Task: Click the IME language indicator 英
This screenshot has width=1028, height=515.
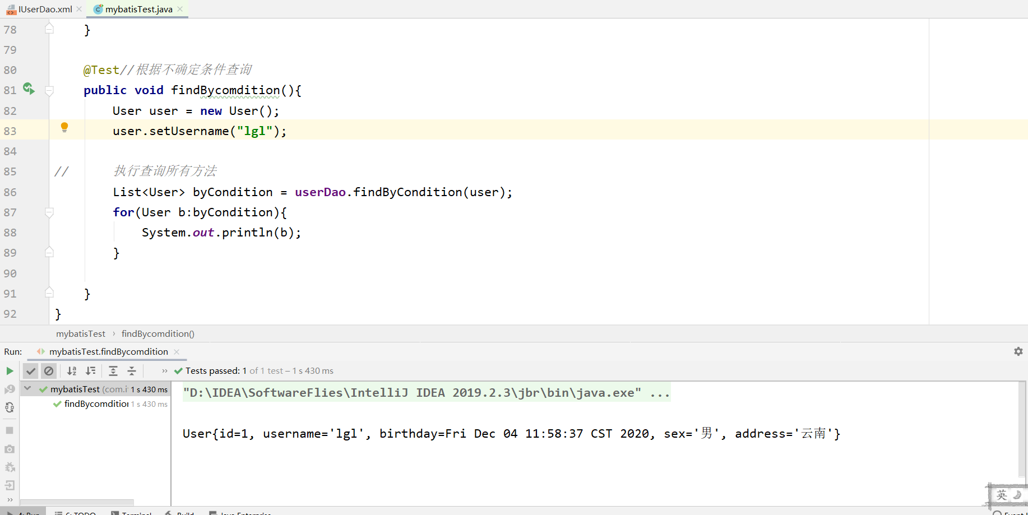Action: pos(1002,495)
